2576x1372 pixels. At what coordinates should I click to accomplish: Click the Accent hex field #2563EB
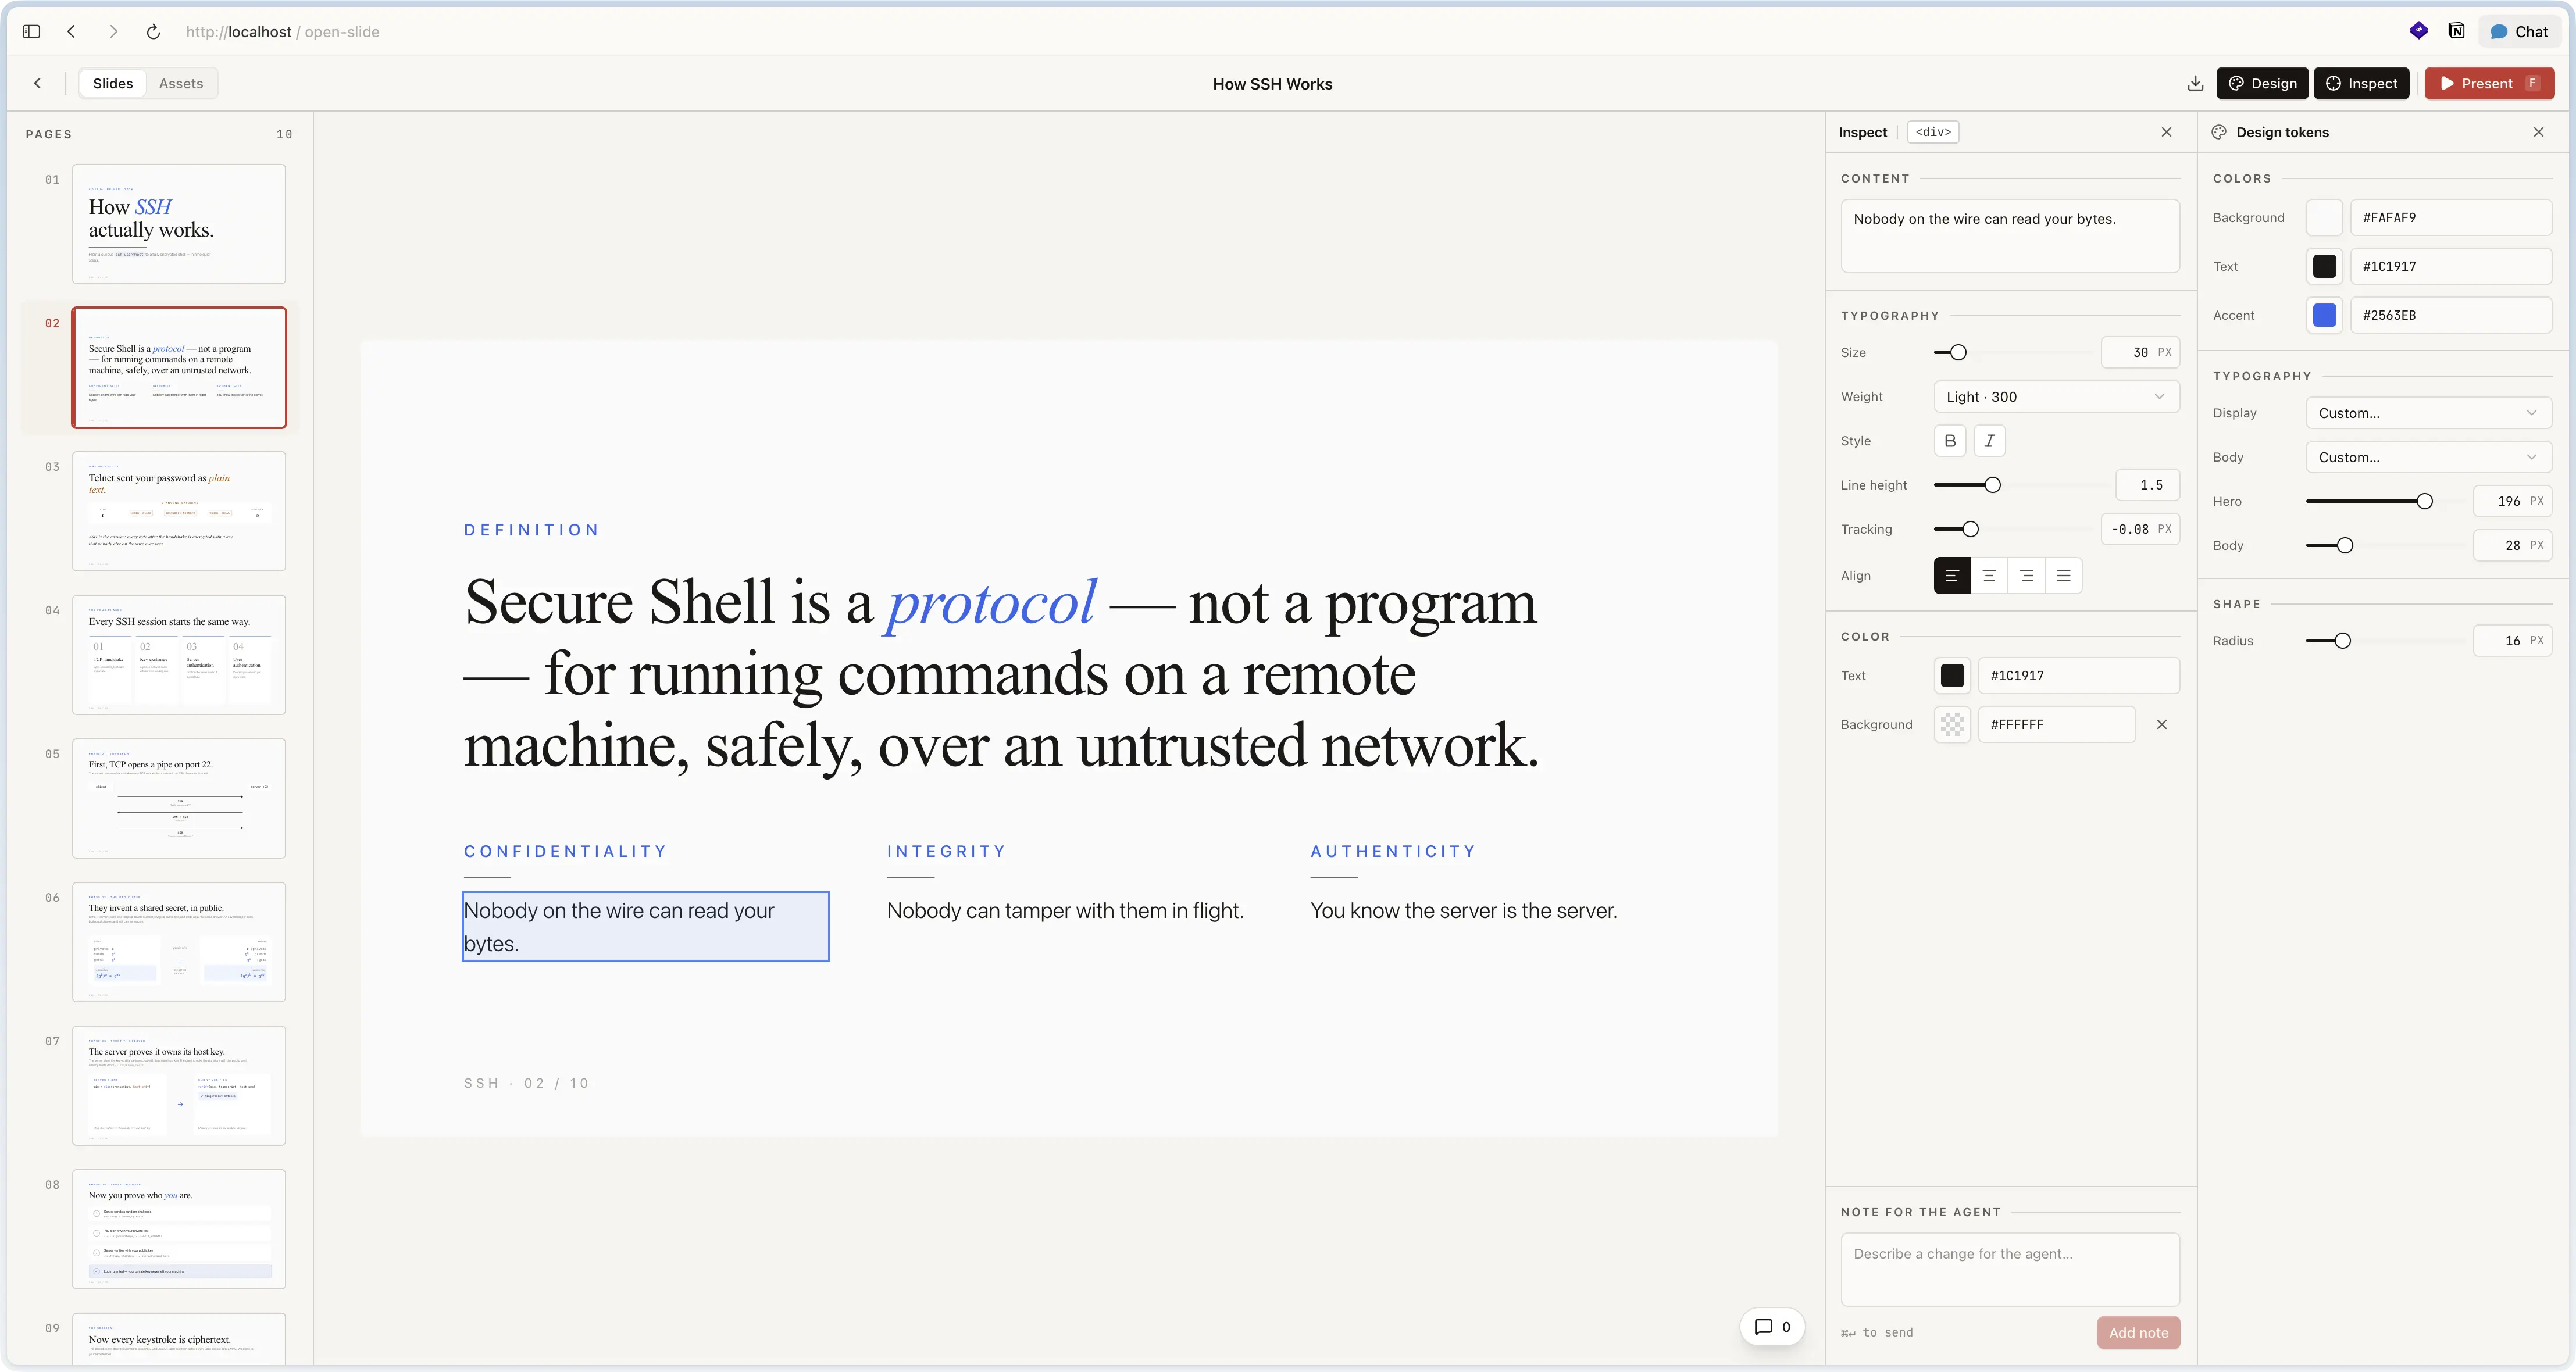tap(2450, 316)
